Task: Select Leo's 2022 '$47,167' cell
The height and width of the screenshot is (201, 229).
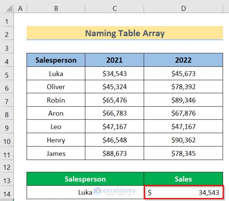Action: 183,126
